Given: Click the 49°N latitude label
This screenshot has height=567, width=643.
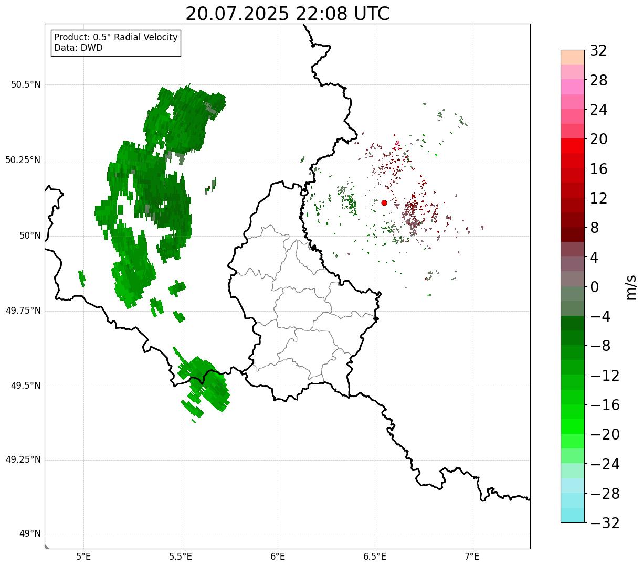Looking at the screenshot, I should click(30, 534).
